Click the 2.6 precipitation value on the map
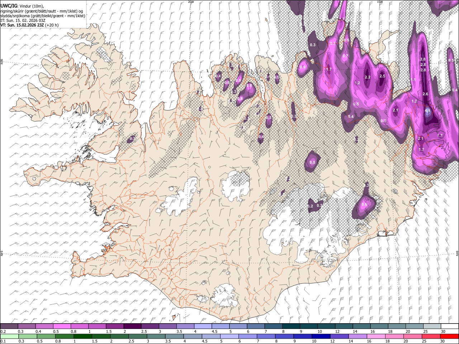459x344 pixels. (425, 94)
